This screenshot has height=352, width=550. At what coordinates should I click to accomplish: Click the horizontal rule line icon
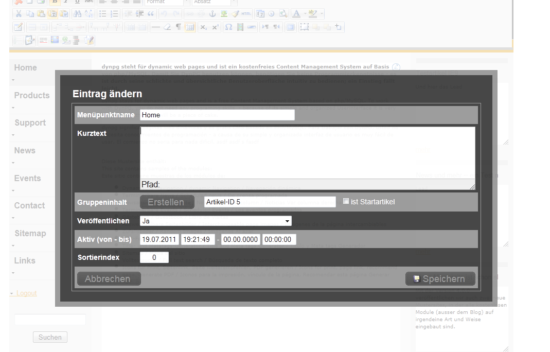155,27
